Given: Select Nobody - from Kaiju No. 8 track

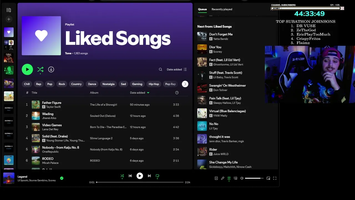Looking at the screenshot, I should [105, 149].
